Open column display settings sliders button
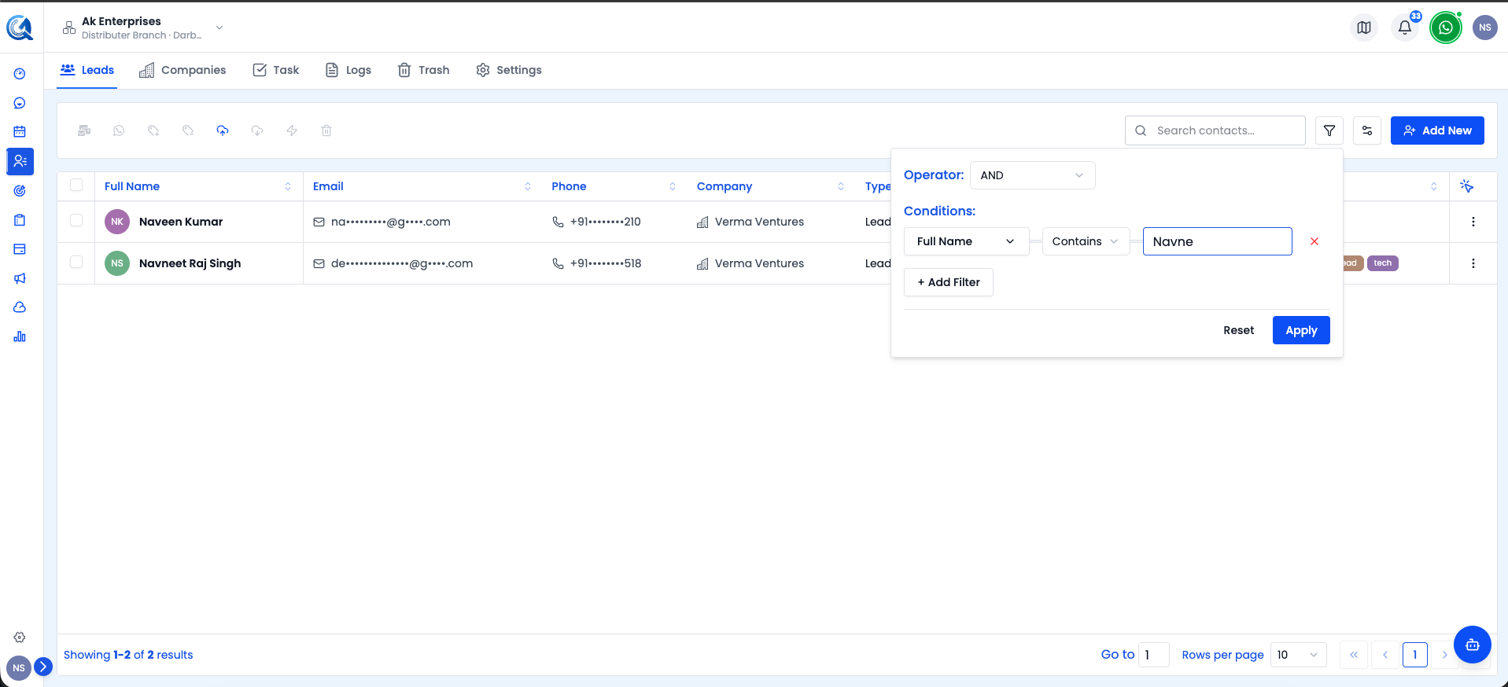This screenshot has height=687, width=1508. [1367, 130]
